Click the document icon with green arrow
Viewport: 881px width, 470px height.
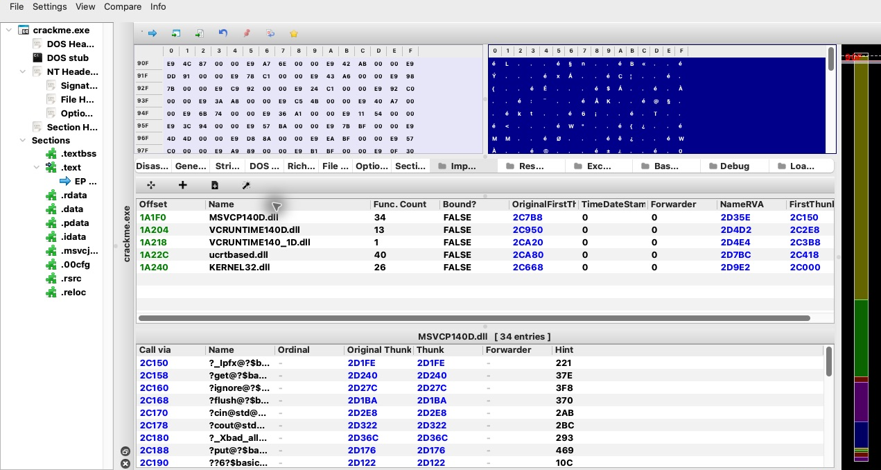tap(200, 33)
